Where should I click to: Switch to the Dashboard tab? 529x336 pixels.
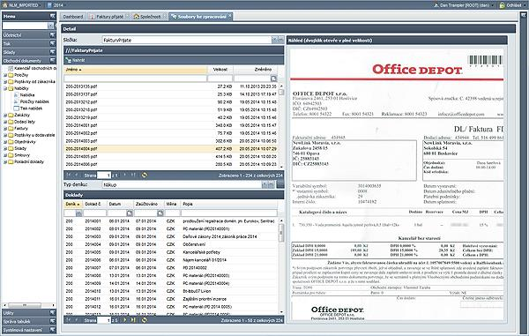point(73,16)
